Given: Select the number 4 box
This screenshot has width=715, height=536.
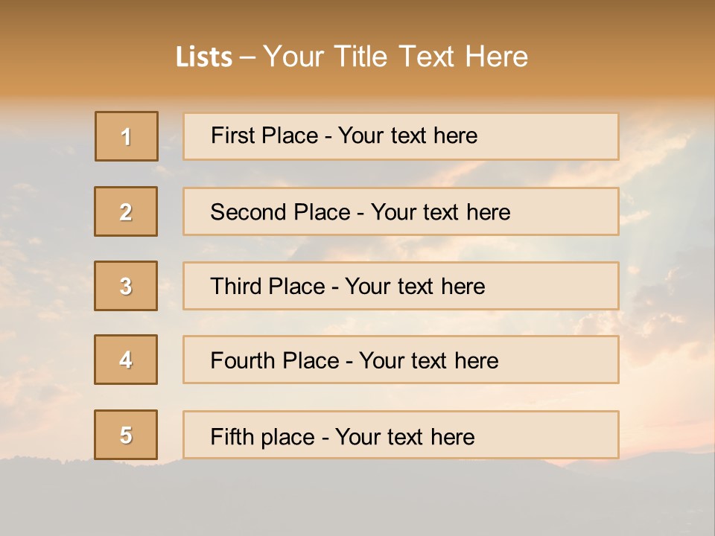Looking at the screenshot, I should [x=126, y=360].
